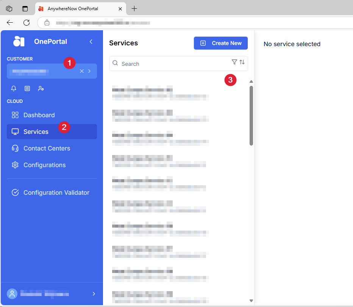The height and width of the screenshot is (307, 353).
Task: Click the user avatar icon at bottom
Action: click(x=12, y=294)
